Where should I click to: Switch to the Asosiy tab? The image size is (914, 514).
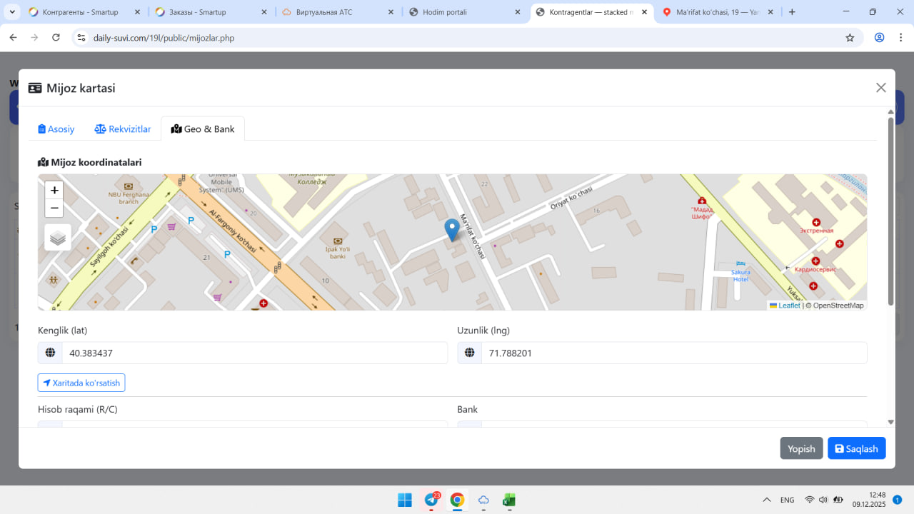click(x=56, y=129)
